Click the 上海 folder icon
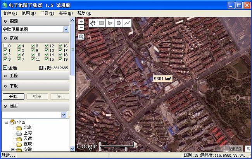The width and height of the screenshot is (252, 159). point(19,133)
